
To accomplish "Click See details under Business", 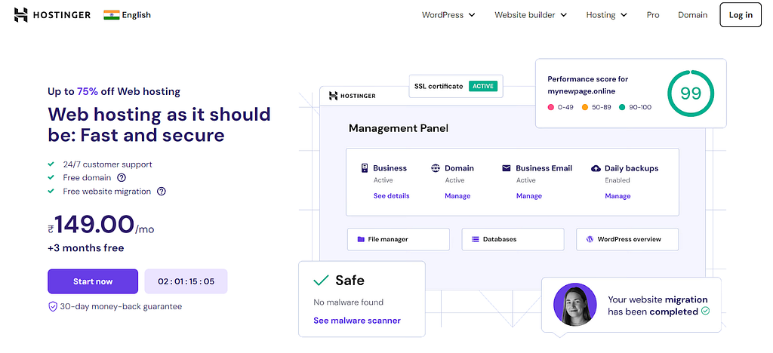I will click(392, 195).
